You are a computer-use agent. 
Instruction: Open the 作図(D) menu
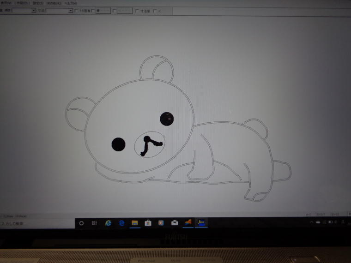point(22,3)
